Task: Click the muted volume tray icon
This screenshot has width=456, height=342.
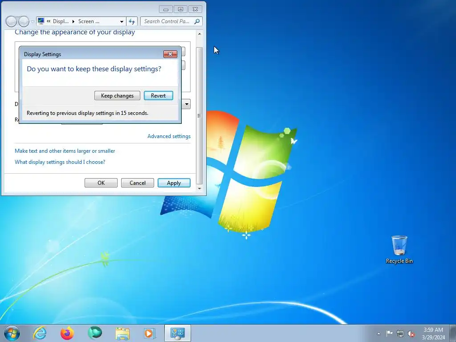Action: coord(411,334)
